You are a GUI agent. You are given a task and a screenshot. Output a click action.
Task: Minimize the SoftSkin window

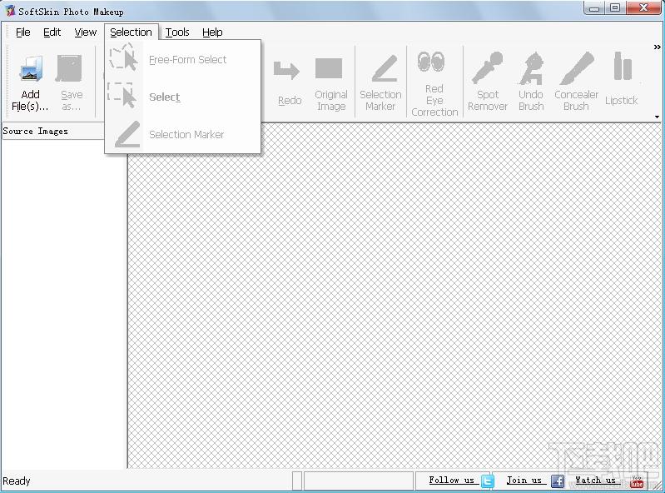594,8
